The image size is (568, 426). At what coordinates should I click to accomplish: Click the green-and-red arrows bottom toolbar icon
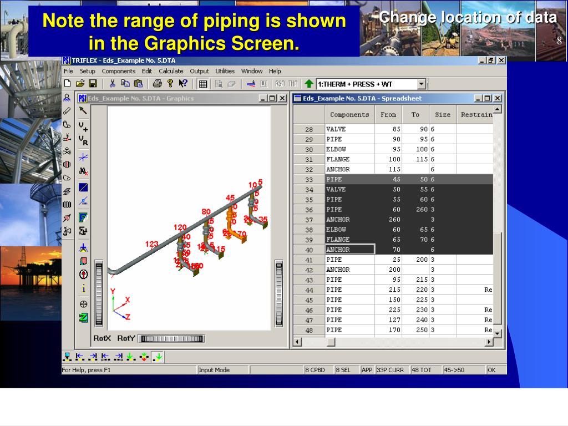144,357
